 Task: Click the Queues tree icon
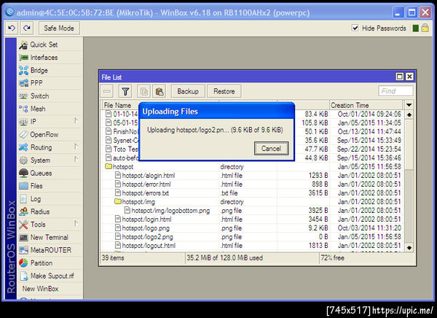(x=24, y=173)
